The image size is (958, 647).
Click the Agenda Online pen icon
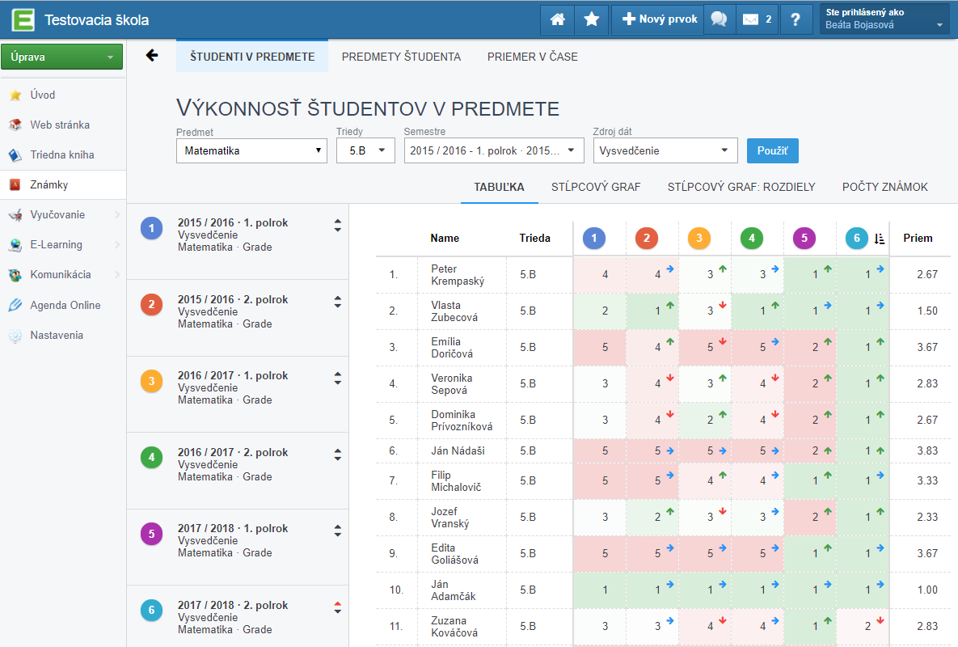[15, 305]
